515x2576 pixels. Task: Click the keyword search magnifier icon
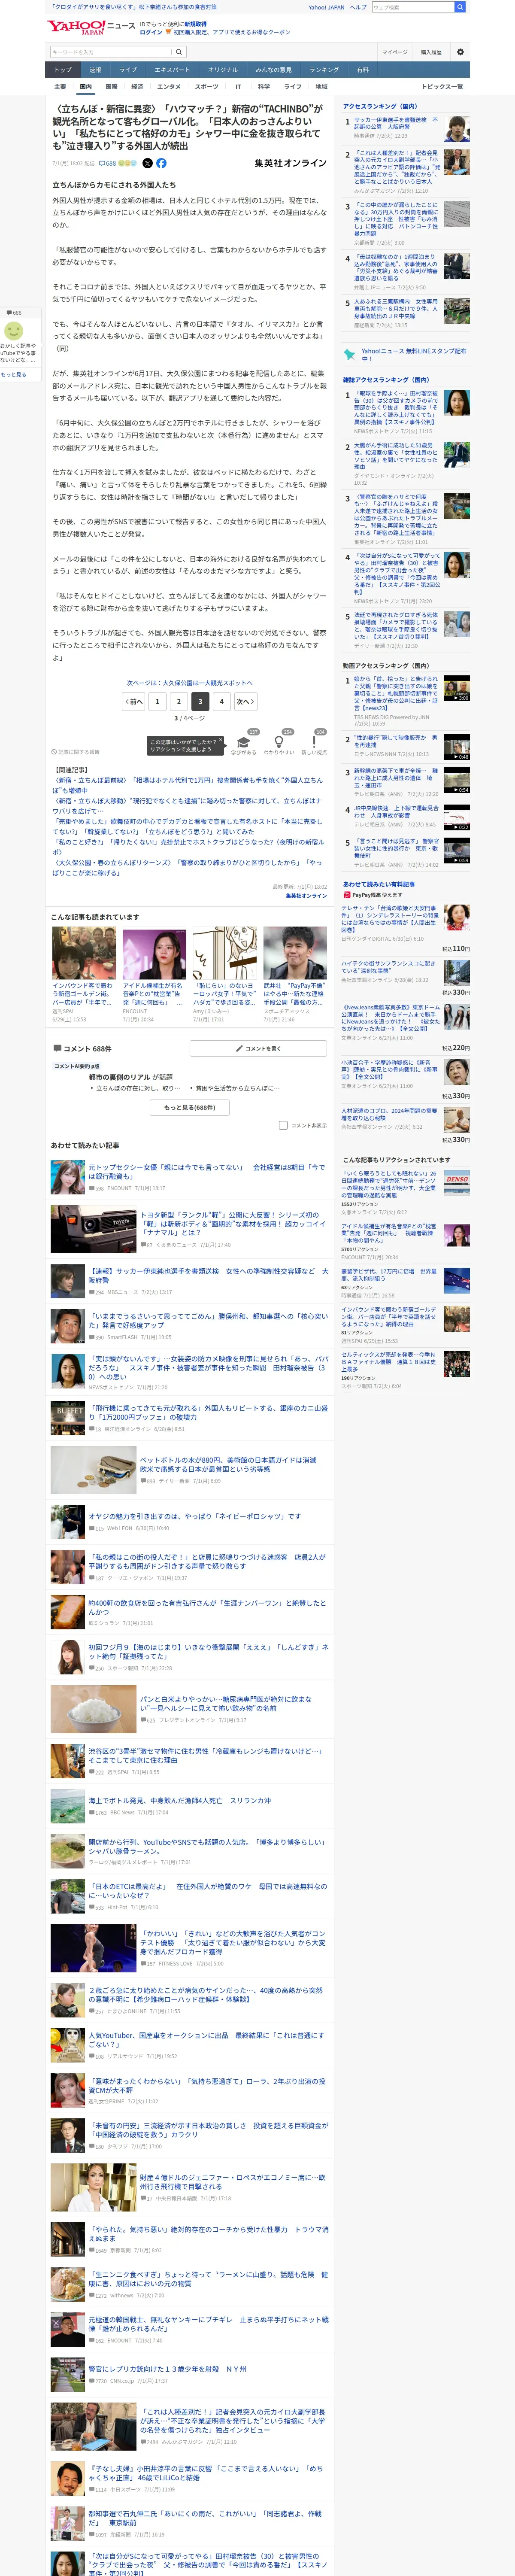[179, 52]
